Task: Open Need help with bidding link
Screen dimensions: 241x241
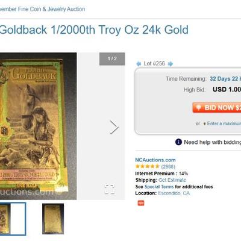Action: [213, 142]
